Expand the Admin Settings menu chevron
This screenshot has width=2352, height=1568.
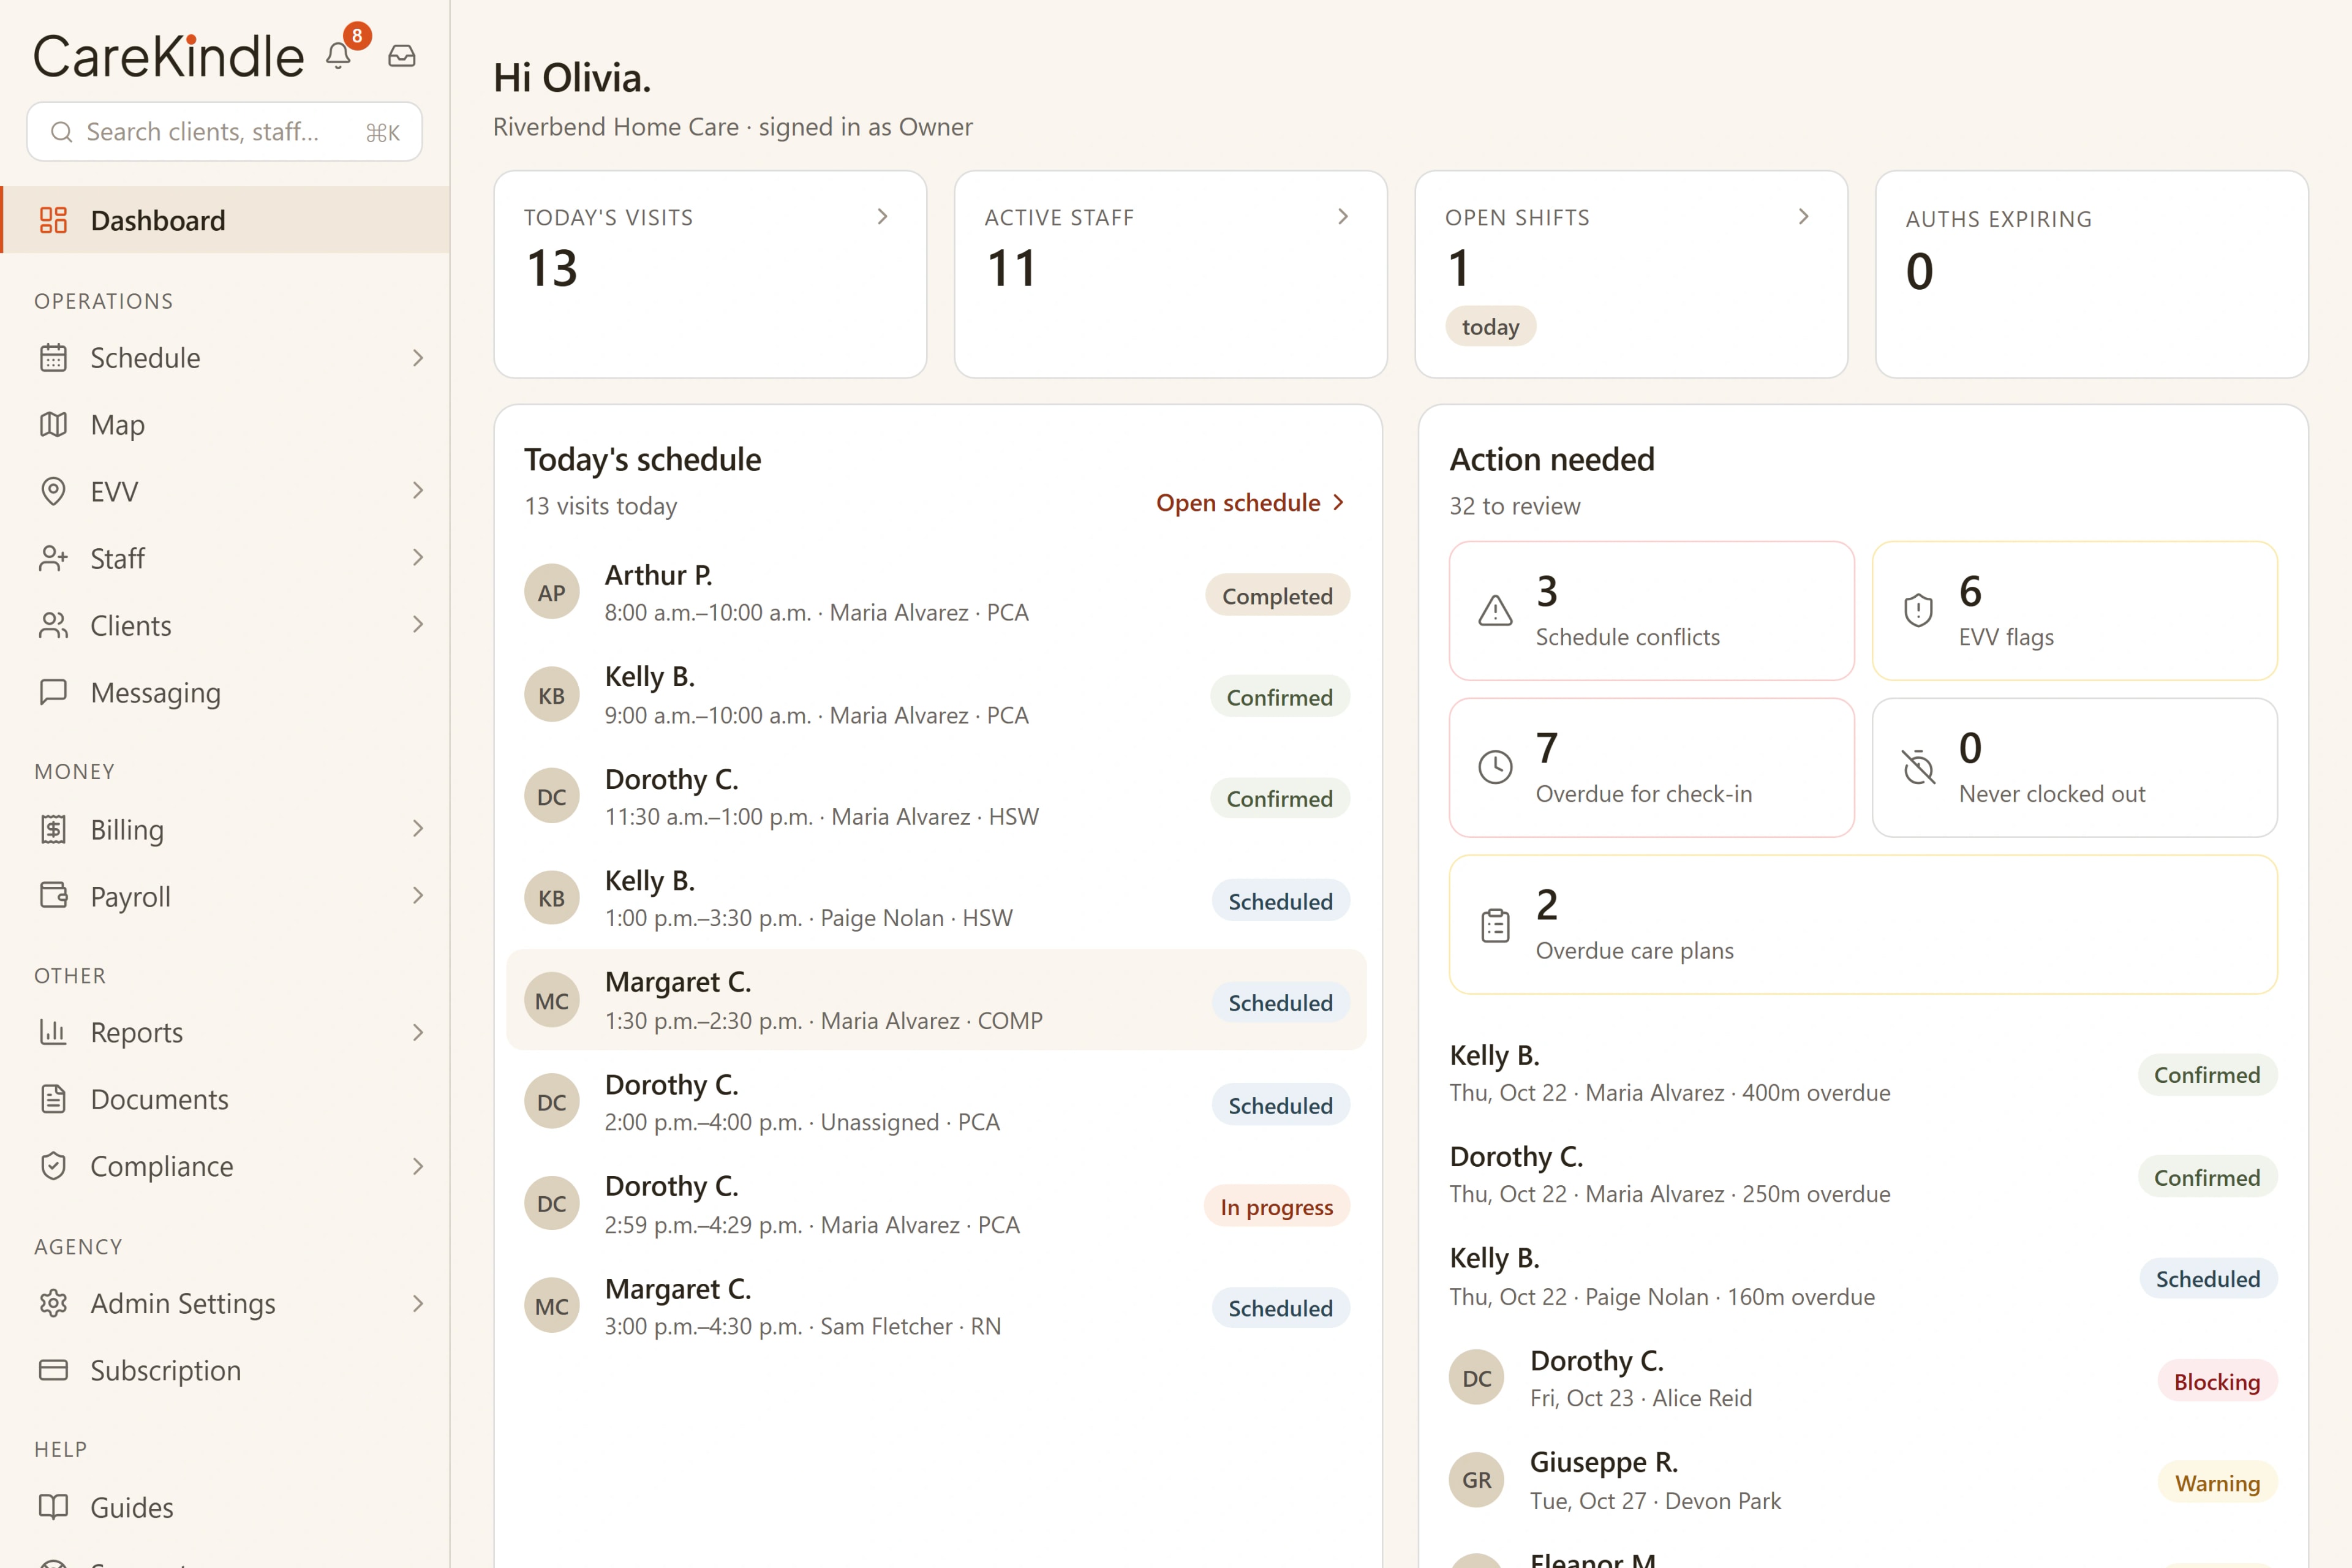418,1303
